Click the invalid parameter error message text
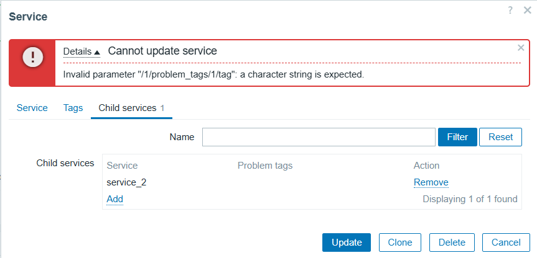 tap(213, 74)
